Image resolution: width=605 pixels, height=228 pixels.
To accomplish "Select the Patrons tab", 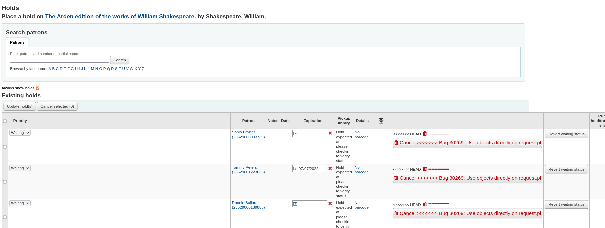I will (x=17, y=42).
